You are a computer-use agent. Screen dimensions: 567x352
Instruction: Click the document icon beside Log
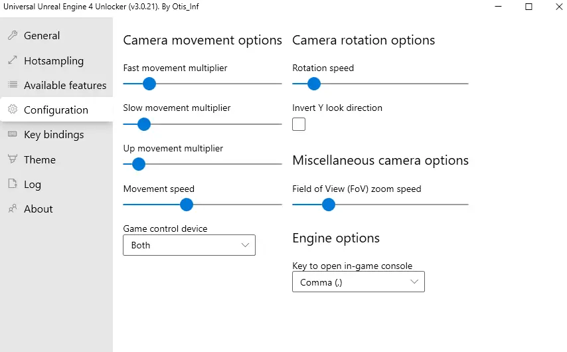point(13,183)
